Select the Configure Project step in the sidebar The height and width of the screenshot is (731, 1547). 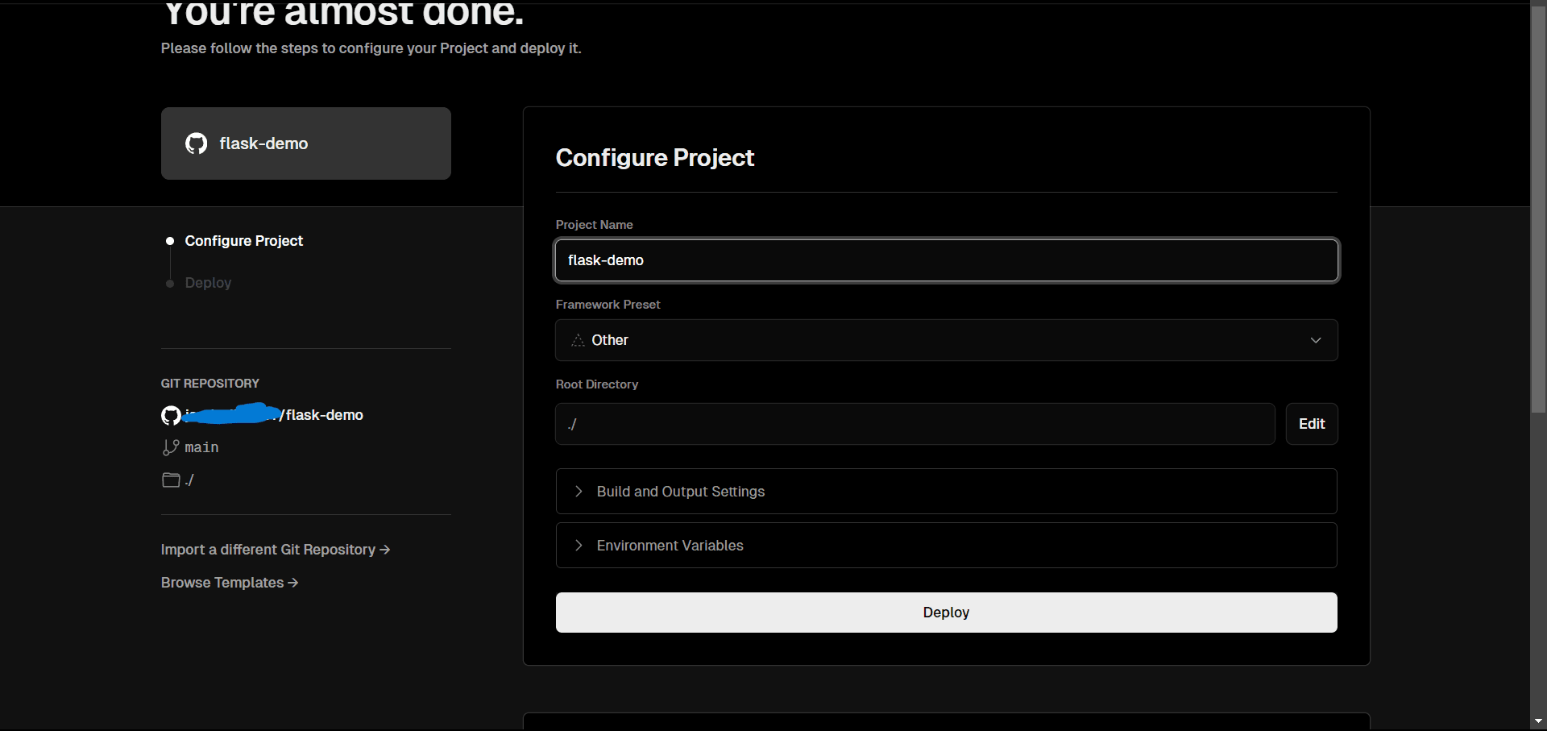pyautogui.click(x=243, y=240)
